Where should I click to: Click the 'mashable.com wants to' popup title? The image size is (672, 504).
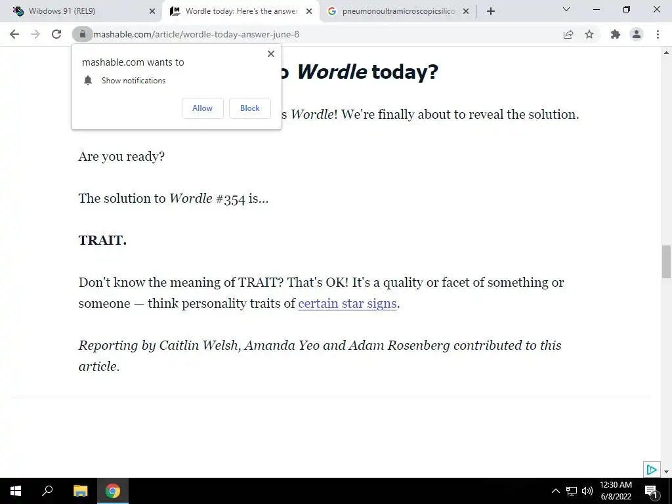click(133, 62)
